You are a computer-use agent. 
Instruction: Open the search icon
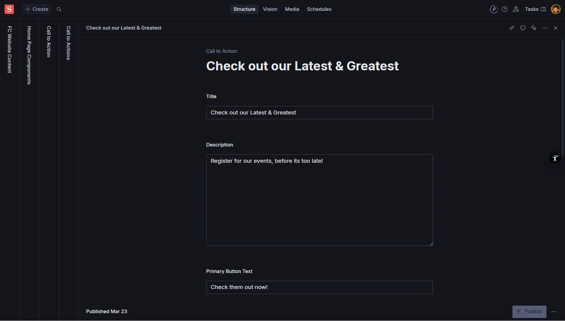click(x=59, y=9)
